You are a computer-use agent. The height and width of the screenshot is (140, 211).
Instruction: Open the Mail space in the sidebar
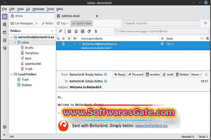pyautogui.click(x=5, y=17)
